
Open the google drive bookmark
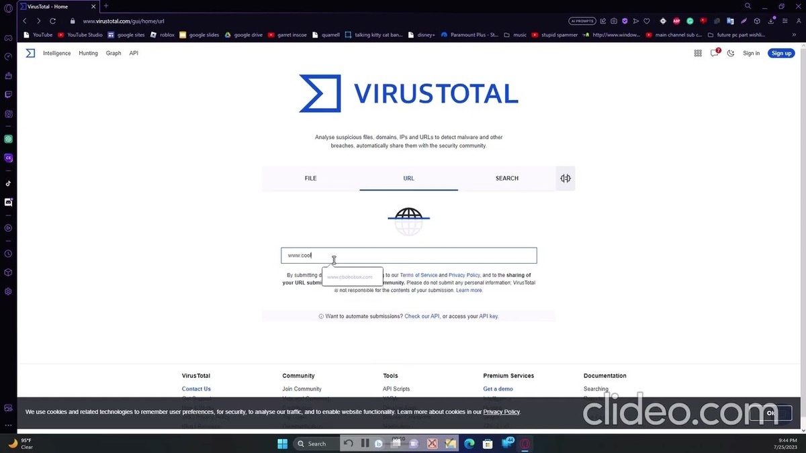tap(243, 35)
